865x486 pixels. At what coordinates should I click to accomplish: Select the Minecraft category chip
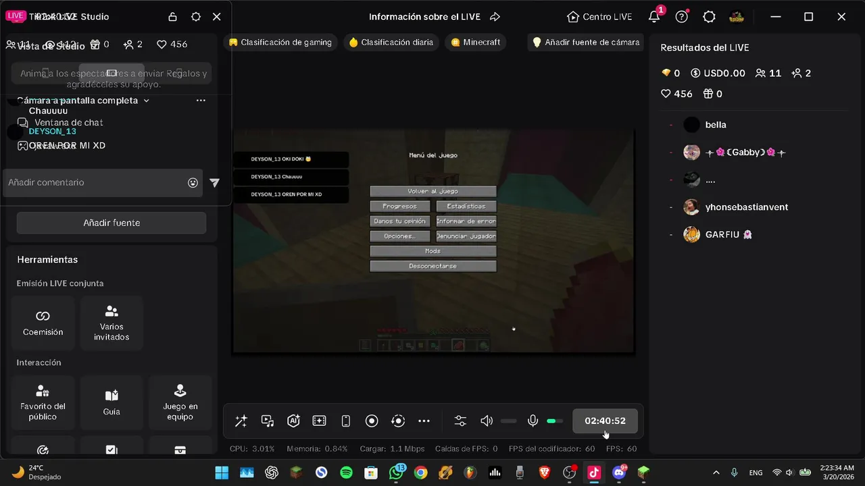(476, 43)
